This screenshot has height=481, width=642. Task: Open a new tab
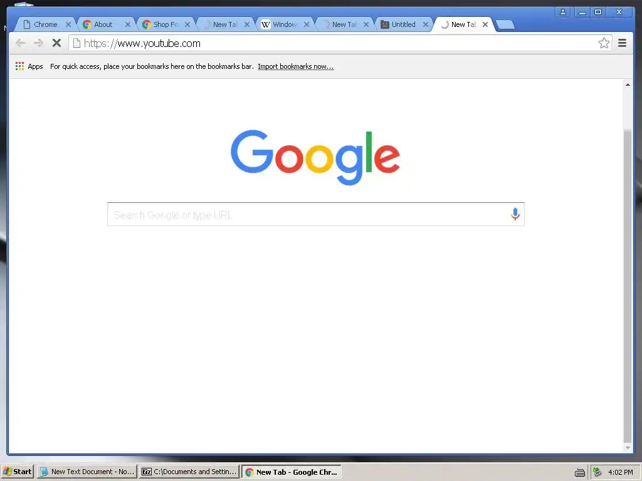pyautogui.click(x=505, y=25)
